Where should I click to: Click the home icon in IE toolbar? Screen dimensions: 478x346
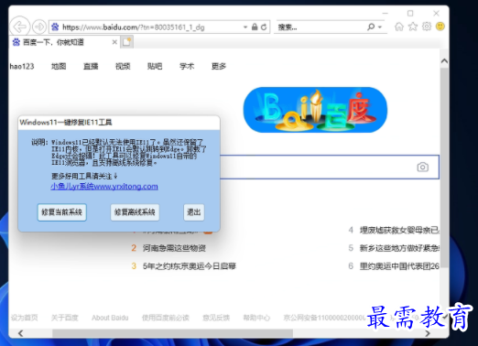coord(399,27)
